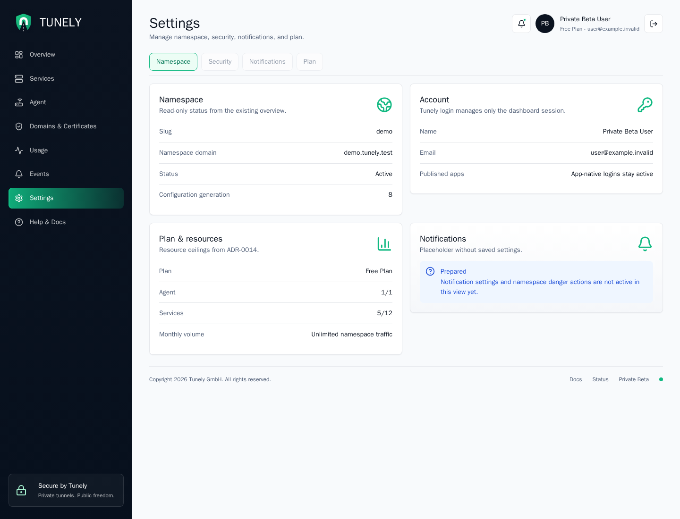
Task: Open Services in sidebar
Action: coord(66,79)
